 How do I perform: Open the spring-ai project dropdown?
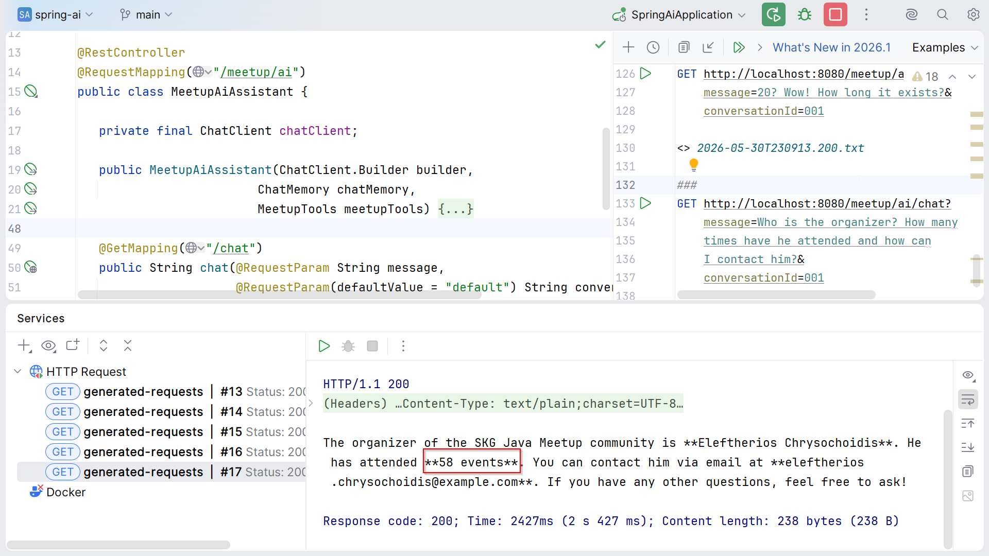pyautogui.click(x=55, y=14)
